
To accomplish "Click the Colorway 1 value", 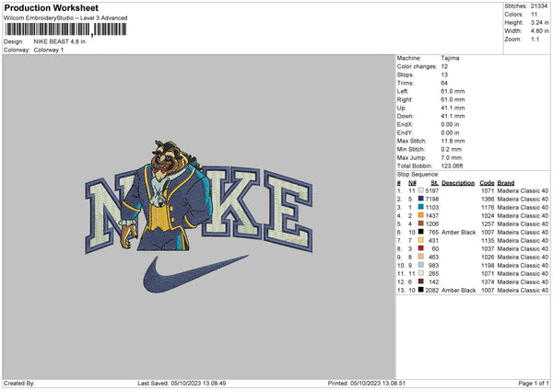I will point(49,50).
